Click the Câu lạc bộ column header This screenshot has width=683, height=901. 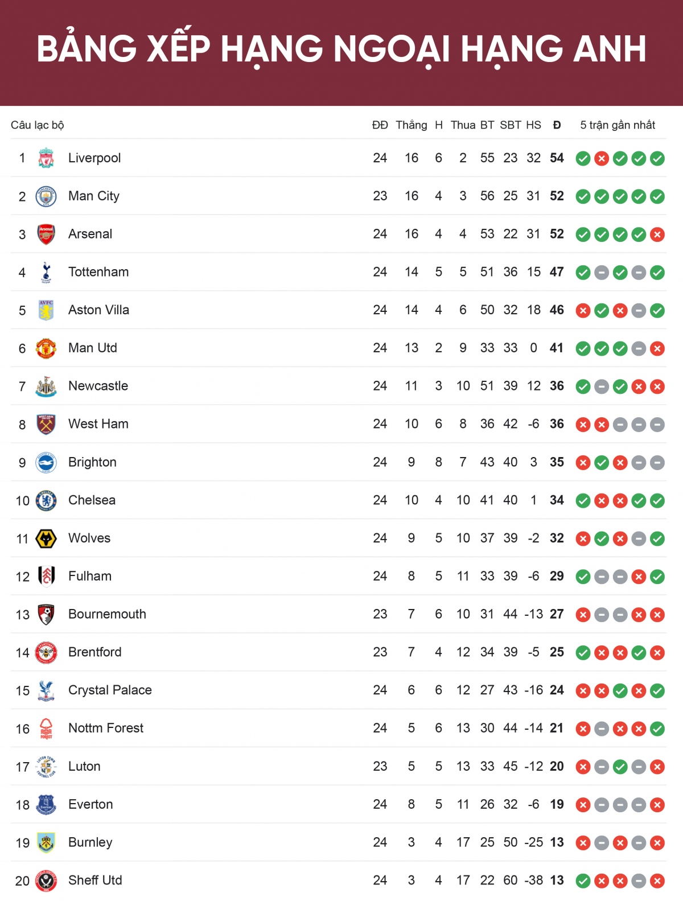coord(38,125)
